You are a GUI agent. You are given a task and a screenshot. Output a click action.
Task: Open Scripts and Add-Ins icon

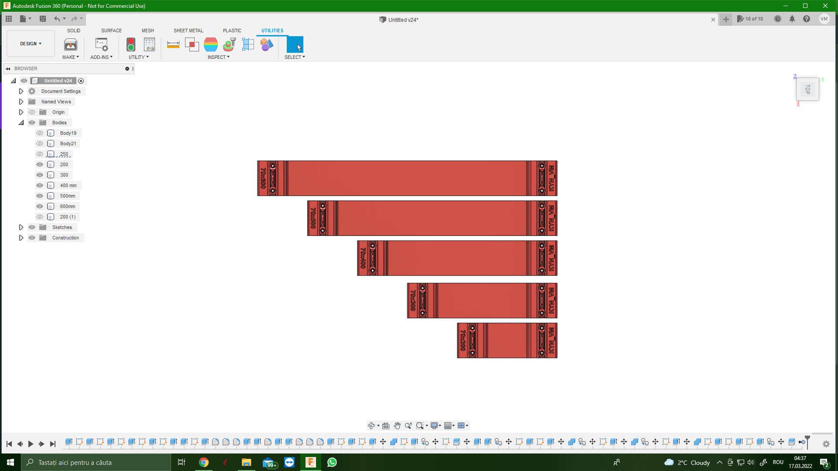point(101,44)
